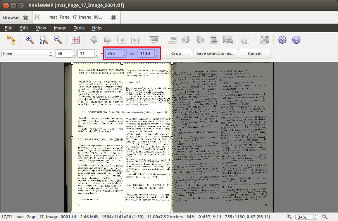Switch to the Browser tab
Screen dimensions: 338x221
(11, 17)
